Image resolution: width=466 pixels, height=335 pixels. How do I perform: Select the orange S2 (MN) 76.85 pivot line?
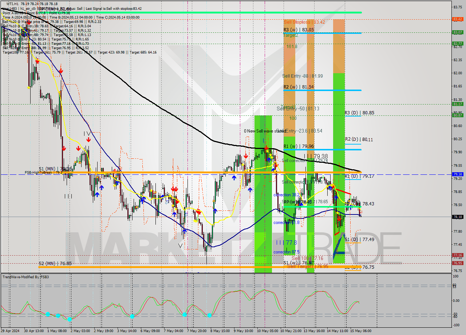pyautogui.click(x=146, y=267)
